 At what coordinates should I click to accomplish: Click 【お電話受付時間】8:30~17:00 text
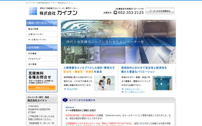[129, 9]
